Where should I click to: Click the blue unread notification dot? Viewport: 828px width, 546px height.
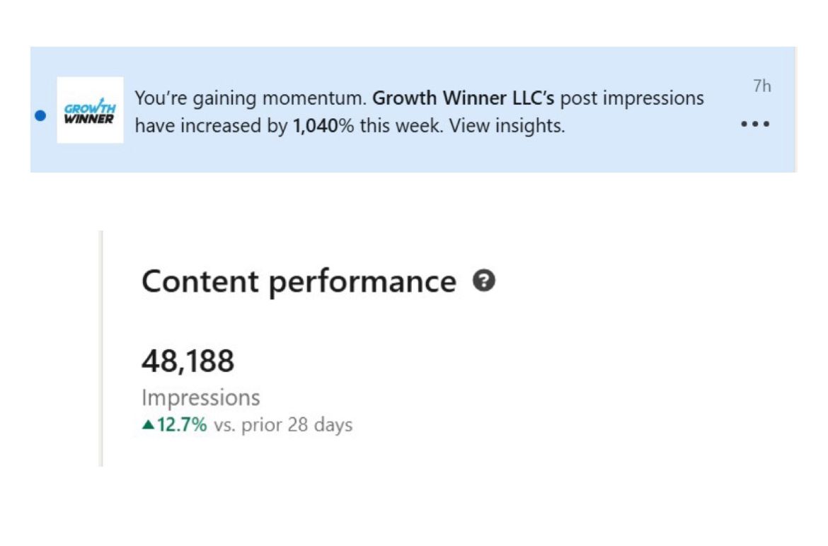click(x=40, y=115)
